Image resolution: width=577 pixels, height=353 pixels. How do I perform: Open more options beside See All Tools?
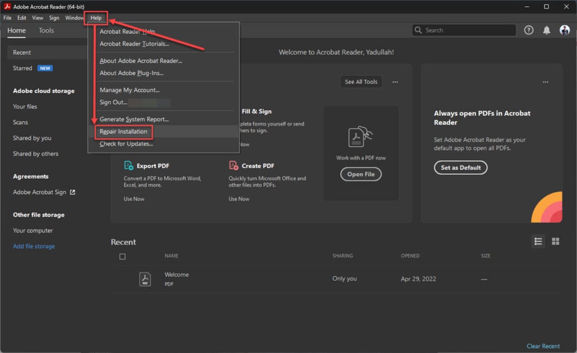(x=395, y=82)
